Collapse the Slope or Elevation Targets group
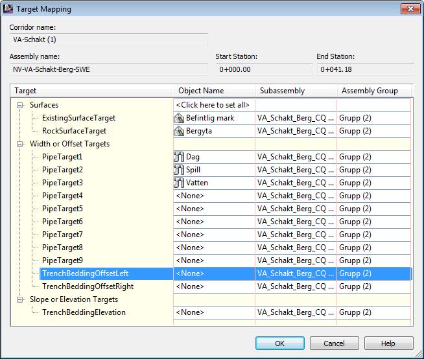The height and width of the screenshot is (359, 424). (19, 300)
